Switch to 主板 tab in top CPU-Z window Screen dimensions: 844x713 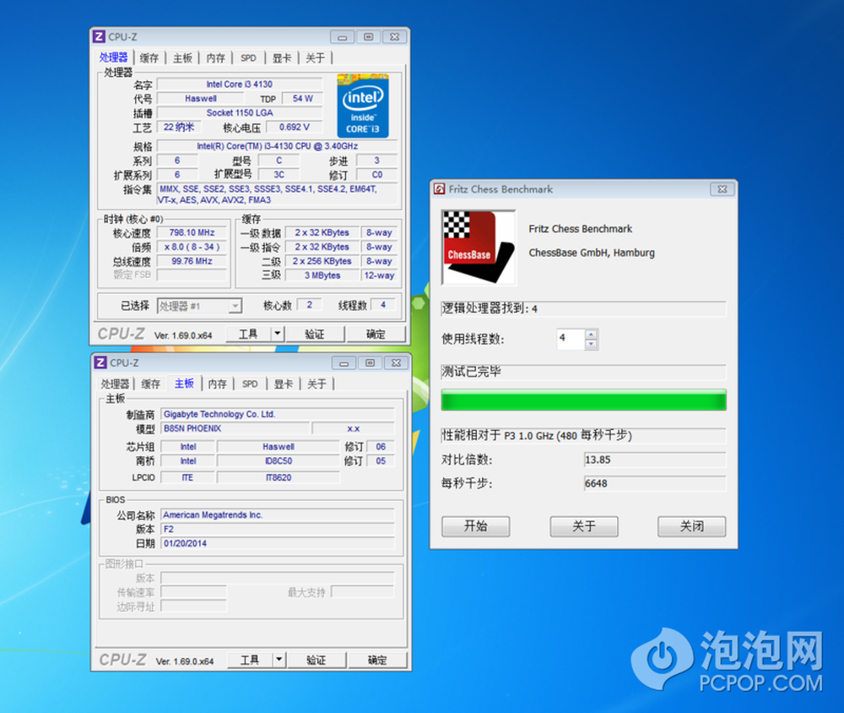(x=182, y=58)
